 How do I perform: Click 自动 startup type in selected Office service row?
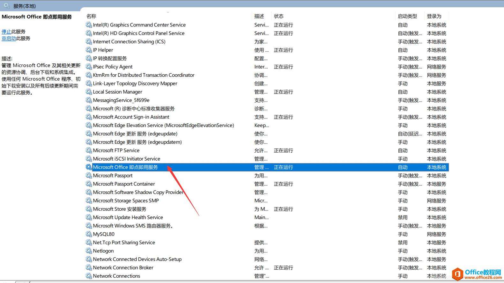(403, 167)
